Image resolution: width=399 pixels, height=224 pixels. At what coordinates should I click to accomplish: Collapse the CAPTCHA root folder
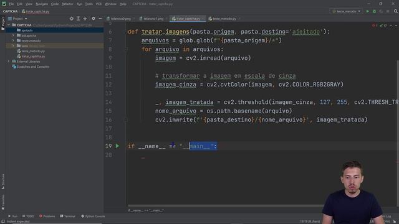(x=9, y=25)
